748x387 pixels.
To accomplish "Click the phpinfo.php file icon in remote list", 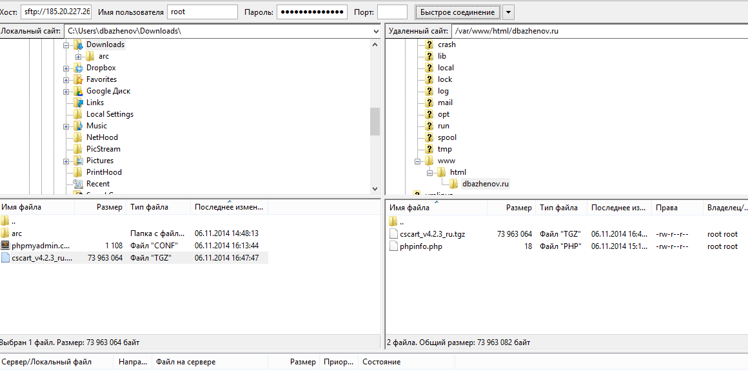I will click(x=394, y=246).
